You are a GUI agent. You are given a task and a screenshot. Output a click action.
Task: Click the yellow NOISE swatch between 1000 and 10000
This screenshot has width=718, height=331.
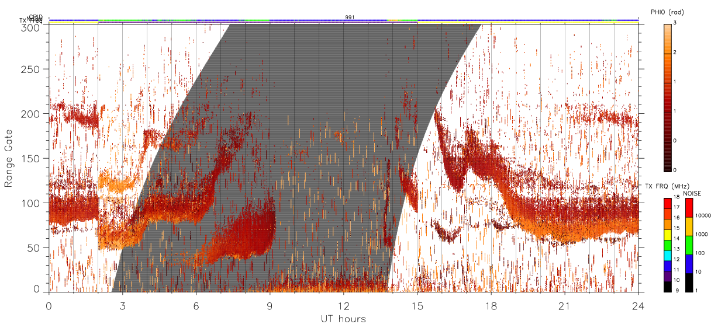pyautogui.click(x=689, y=227)
